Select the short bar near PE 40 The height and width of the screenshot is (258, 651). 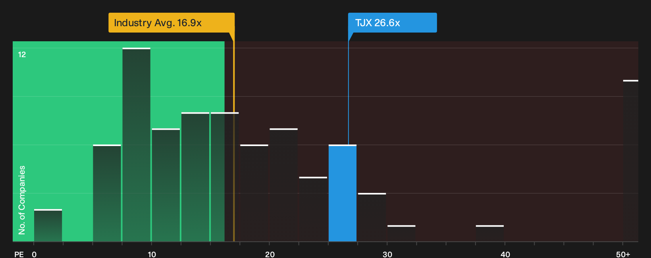coord(490,233)
